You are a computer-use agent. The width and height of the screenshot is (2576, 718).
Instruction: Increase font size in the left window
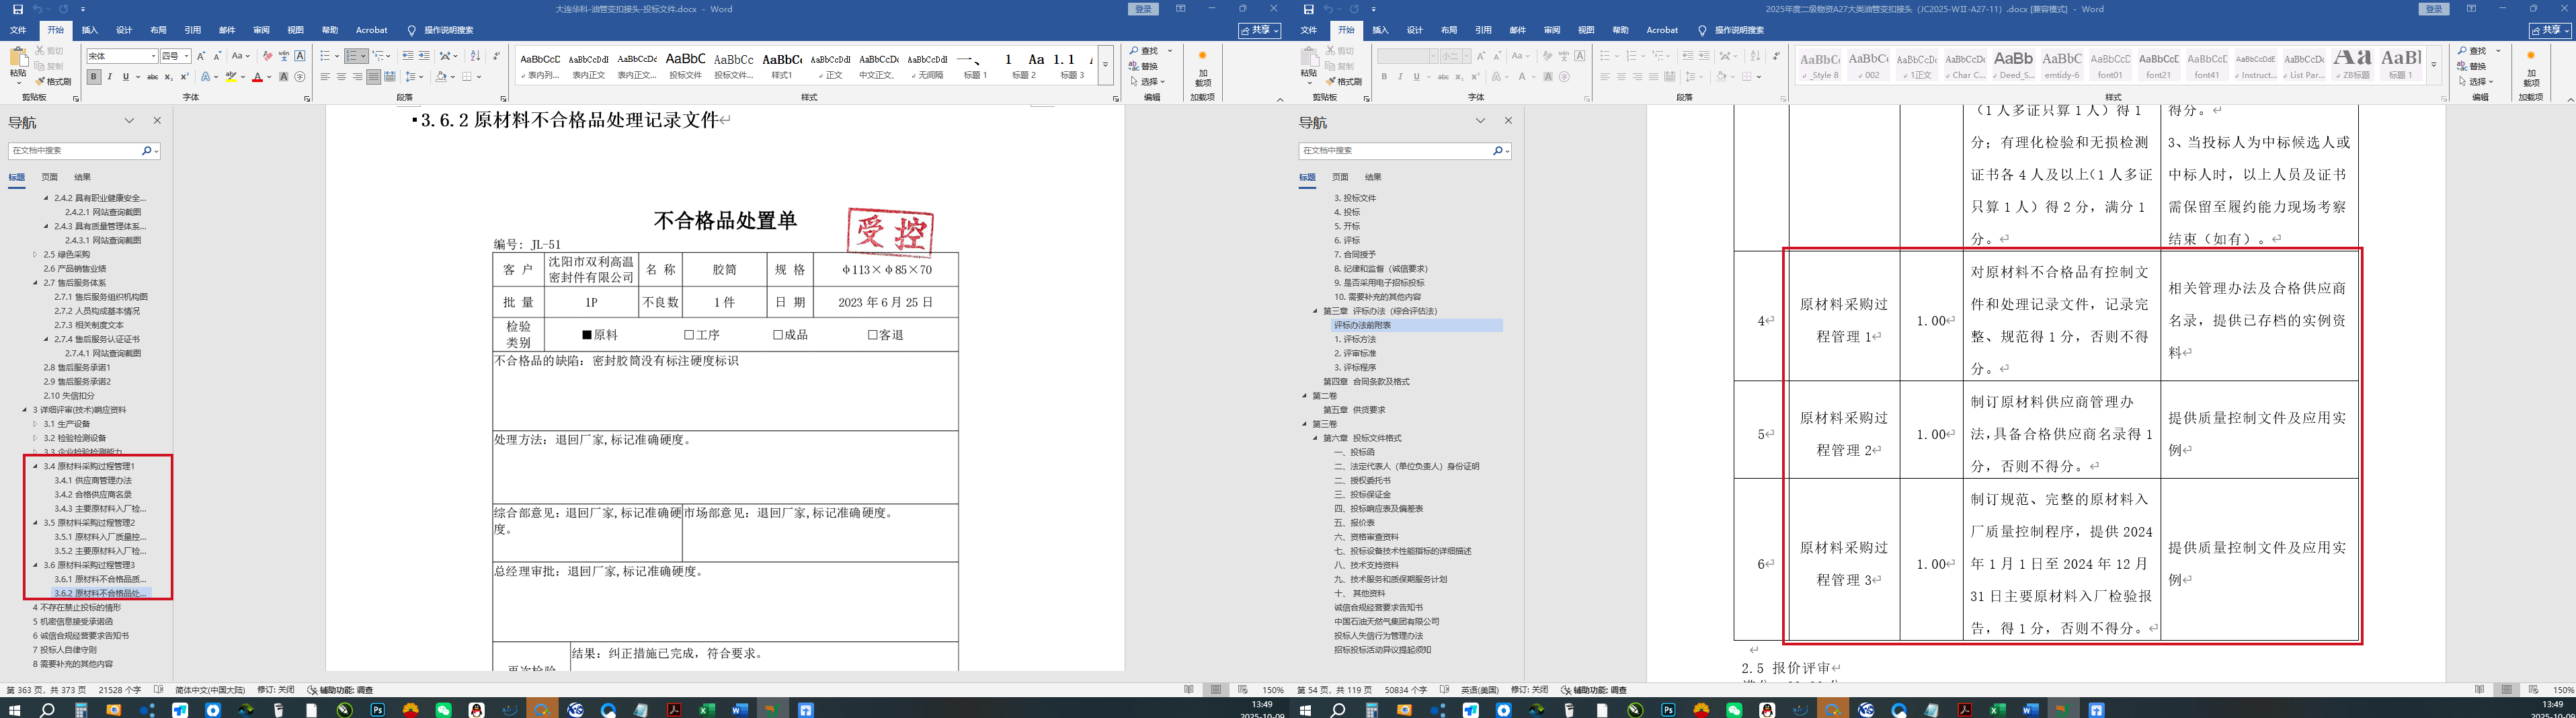click(201, 56)
